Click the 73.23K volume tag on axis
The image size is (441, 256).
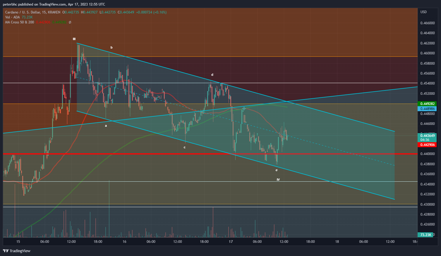pos(425,235)
